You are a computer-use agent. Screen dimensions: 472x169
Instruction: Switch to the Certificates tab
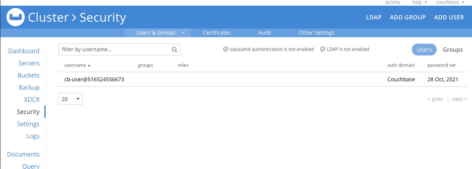coord(217,33)
